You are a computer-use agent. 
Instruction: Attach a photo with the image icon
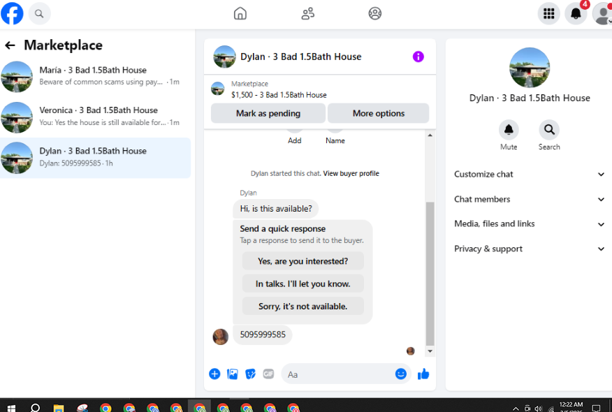(x=233, y=374)
